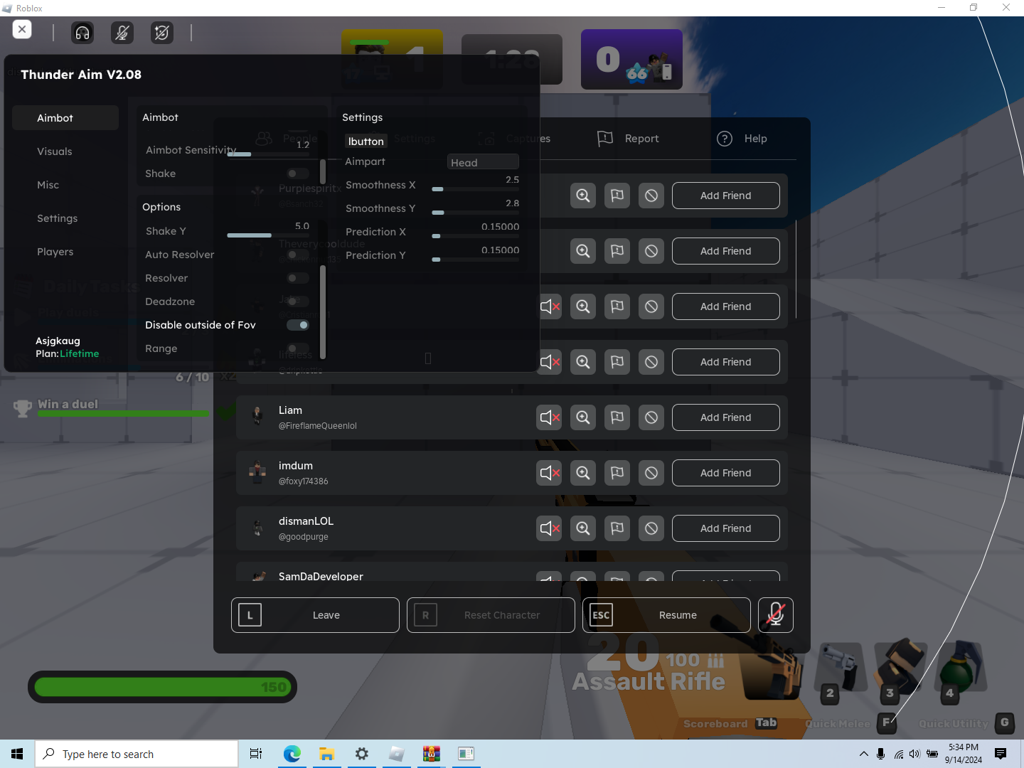Report Theverycooldude using the flag icon
The width and height of the screenshot is (1024, 768).
click(617, 251)
